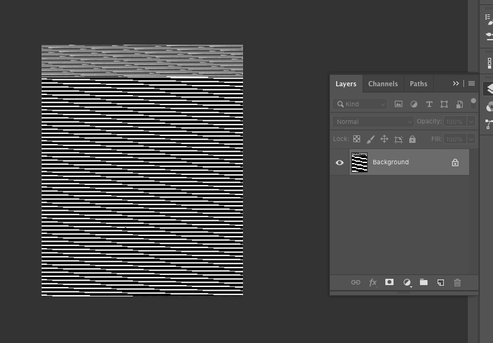493x343 pixels.
Task: Open the Brushes panel icon
Action: click(x=489, y=37)
